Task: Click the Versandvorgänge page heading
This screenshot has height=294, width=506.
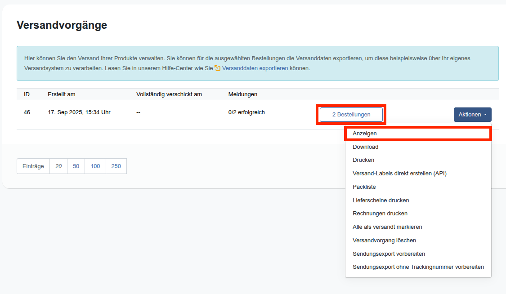Action: [x=62, y=25]
